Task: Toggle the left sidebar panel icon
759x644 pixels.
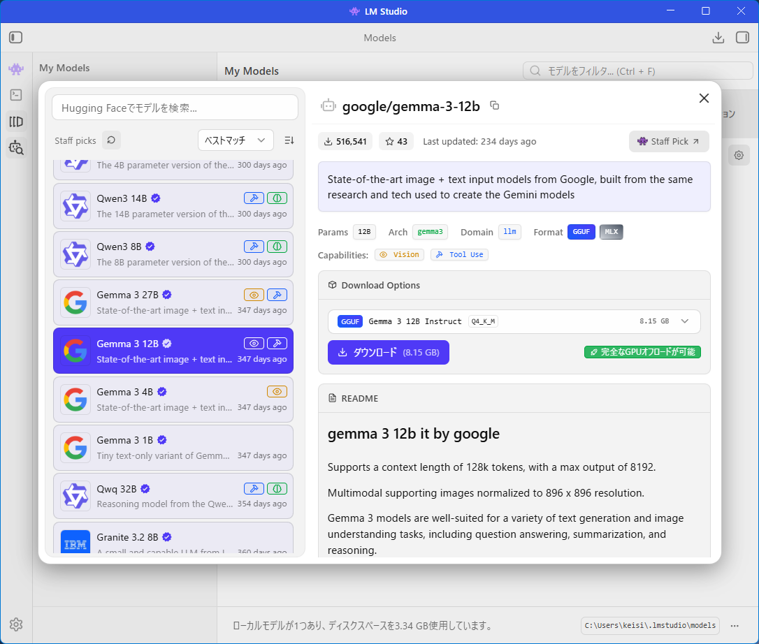Action: (16, 38)
